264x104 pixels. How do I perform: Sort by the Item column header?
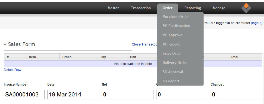(43, 57)
